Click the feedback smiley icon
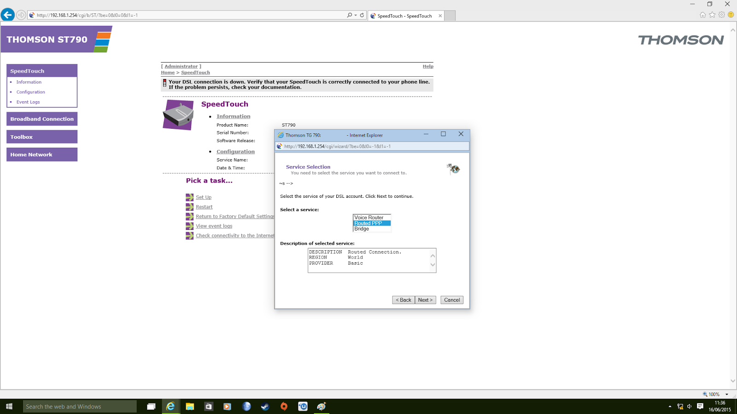Viewport: 737px width, 414px height. (x=731, y=15)
